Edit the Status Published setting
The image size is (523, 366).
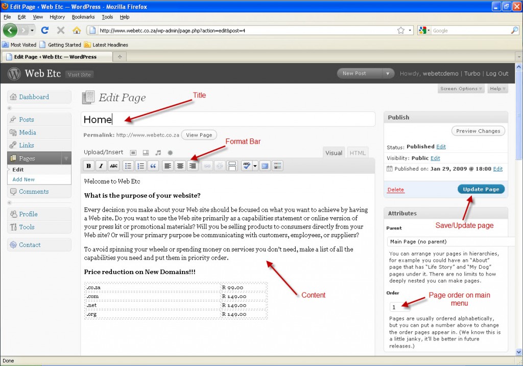pyautogui.click(x=441, y=147)
